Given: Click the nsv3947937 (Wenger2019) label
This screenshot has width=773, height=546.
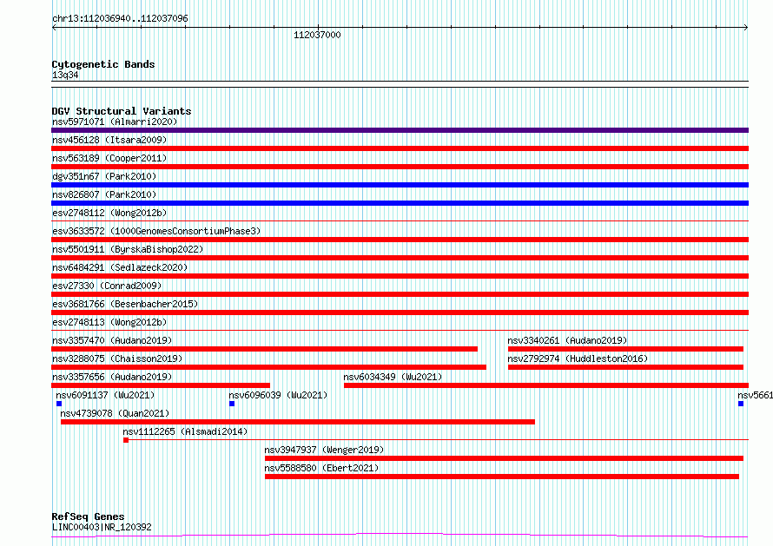Looking at the screenshot, I should click(x=324, y=450).
